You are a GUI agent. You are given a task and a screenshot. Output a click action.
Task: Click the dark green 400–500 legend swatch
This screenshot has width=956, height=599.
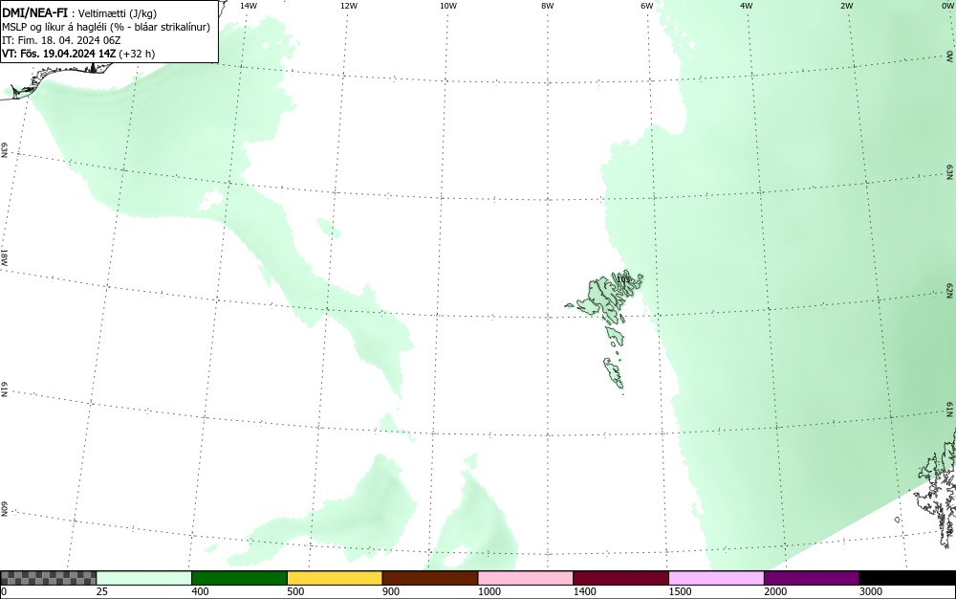point(239,578)
